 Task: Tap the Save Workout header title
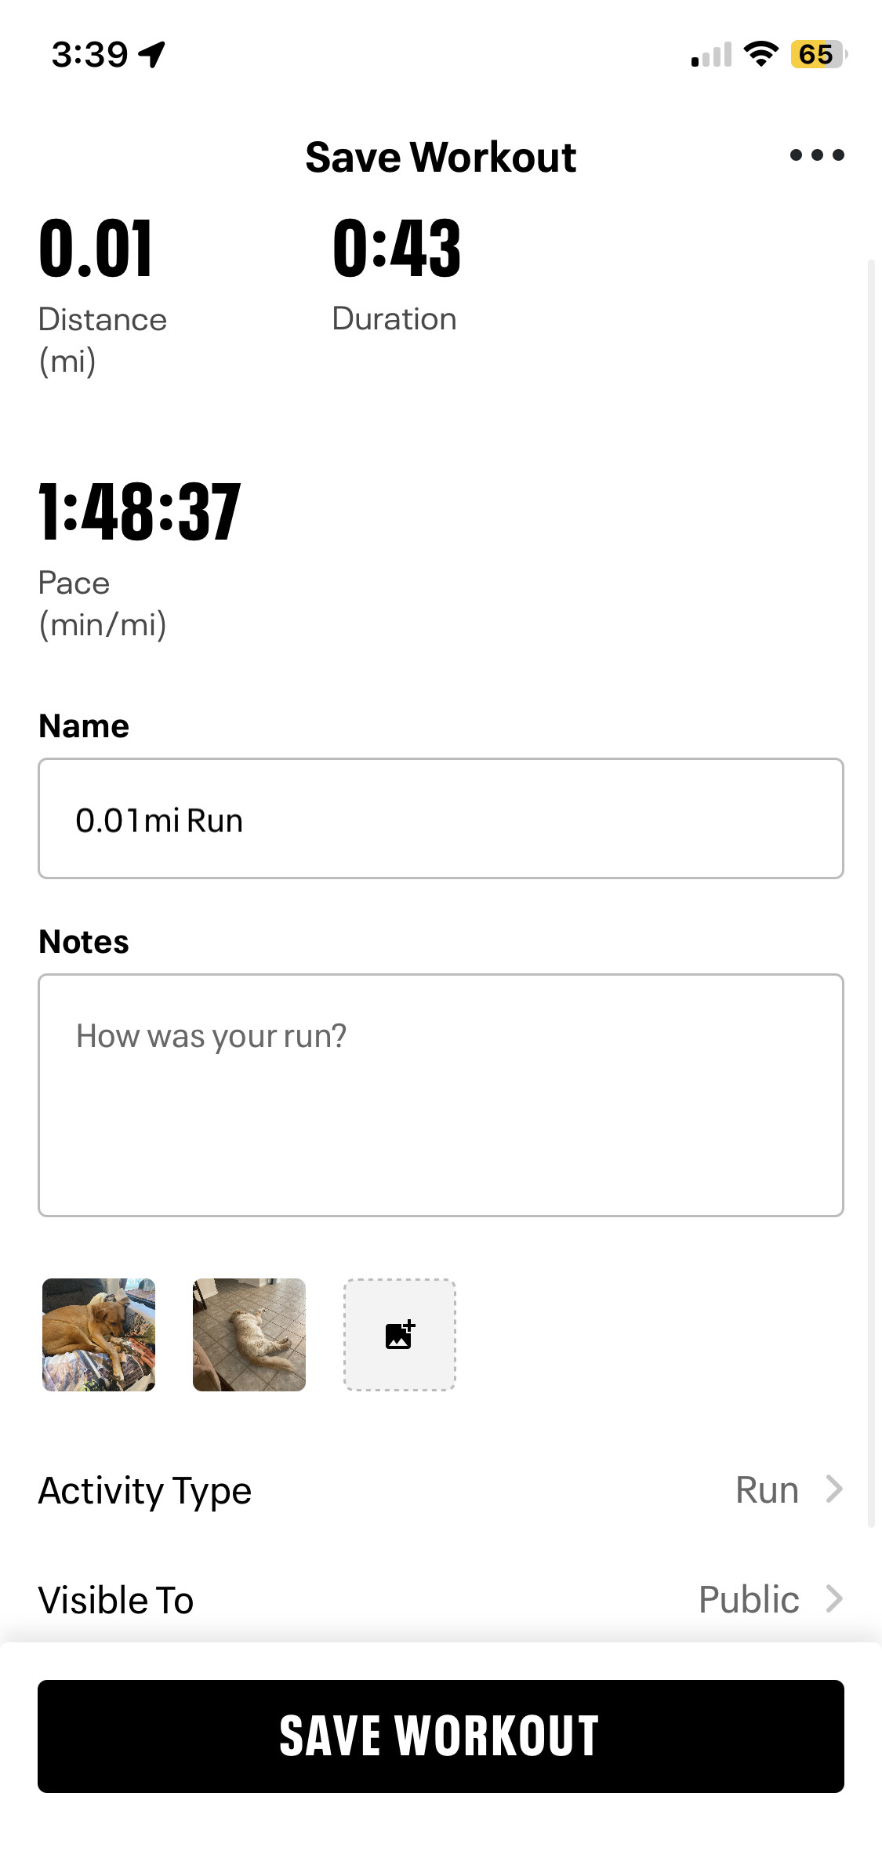tap(441, 157)
